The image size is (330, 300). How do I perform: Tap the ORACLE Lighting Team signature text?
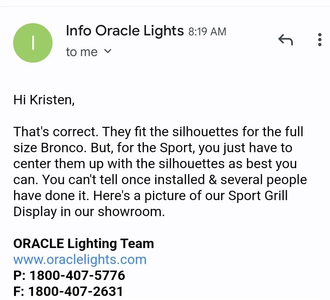pyautogui.click(x=83, y=243)
